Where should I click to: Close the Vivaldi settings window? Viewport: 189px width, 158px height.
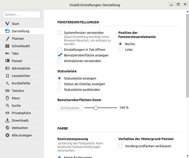pyautogui.click(x=185, y=4)
